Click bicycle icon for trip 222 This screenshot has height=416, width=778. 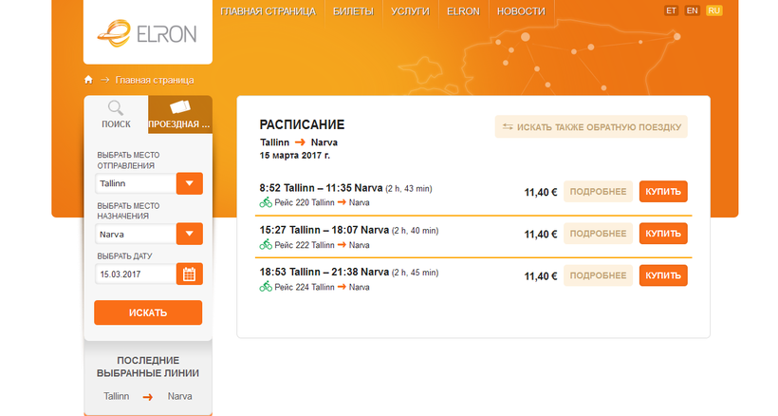point(266,244)
